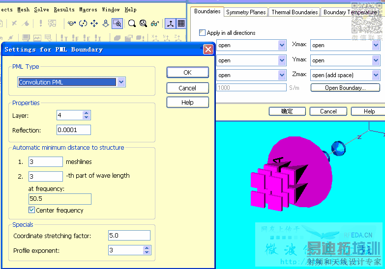Click Cancel in PML Boundary settings
The width and height of the screenshot is (385, 269).
pyautogui.click(x=188, y=88)
